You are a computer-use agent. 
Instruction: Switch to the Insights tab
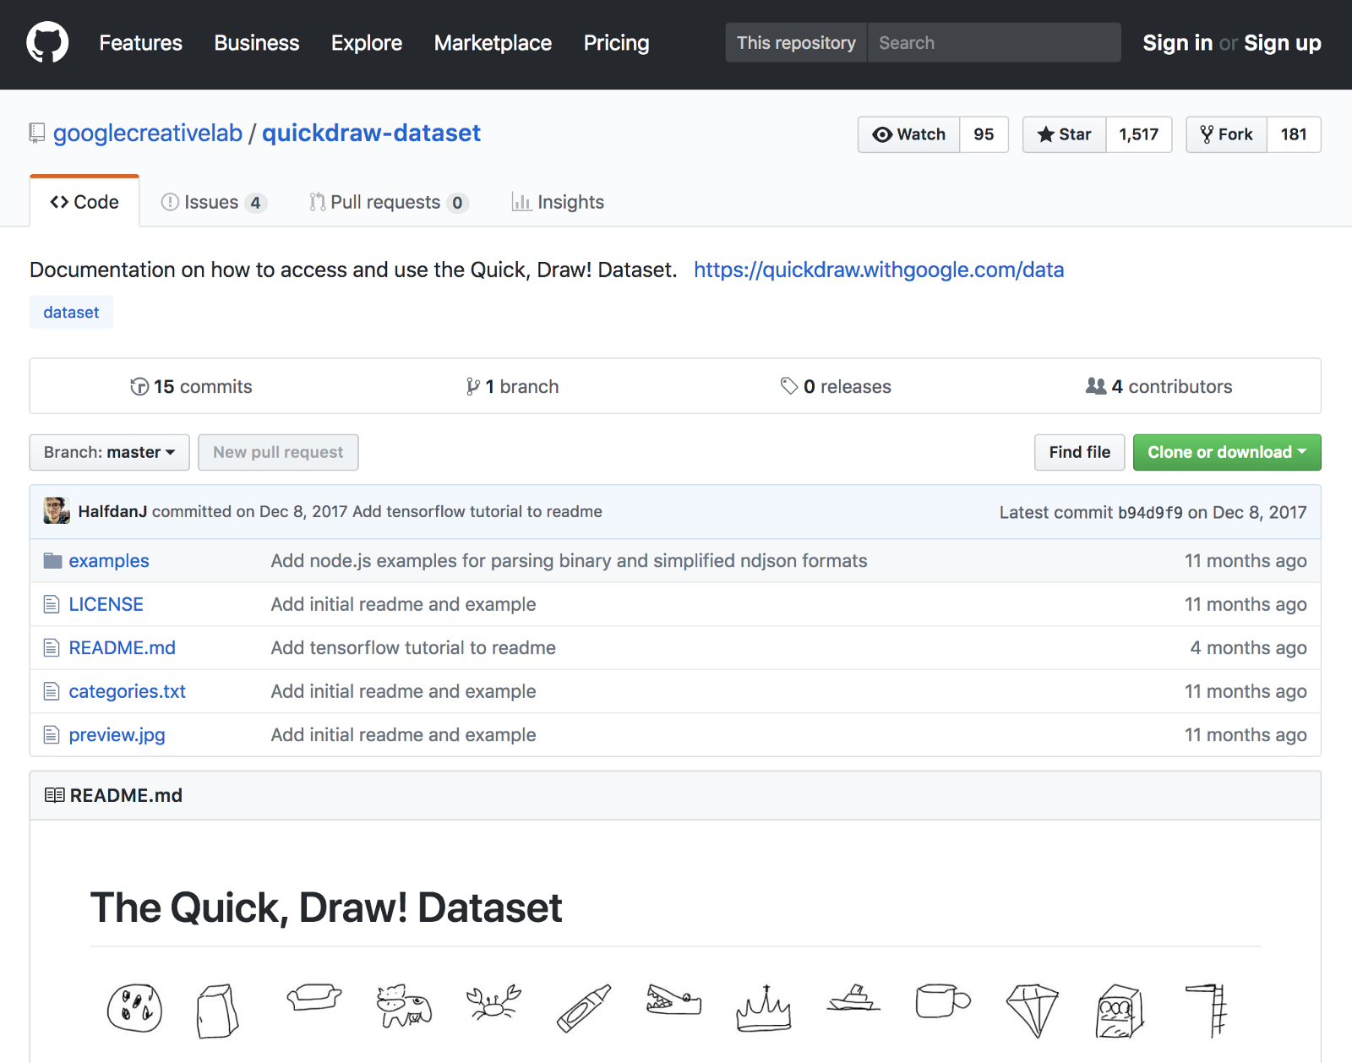558,203
